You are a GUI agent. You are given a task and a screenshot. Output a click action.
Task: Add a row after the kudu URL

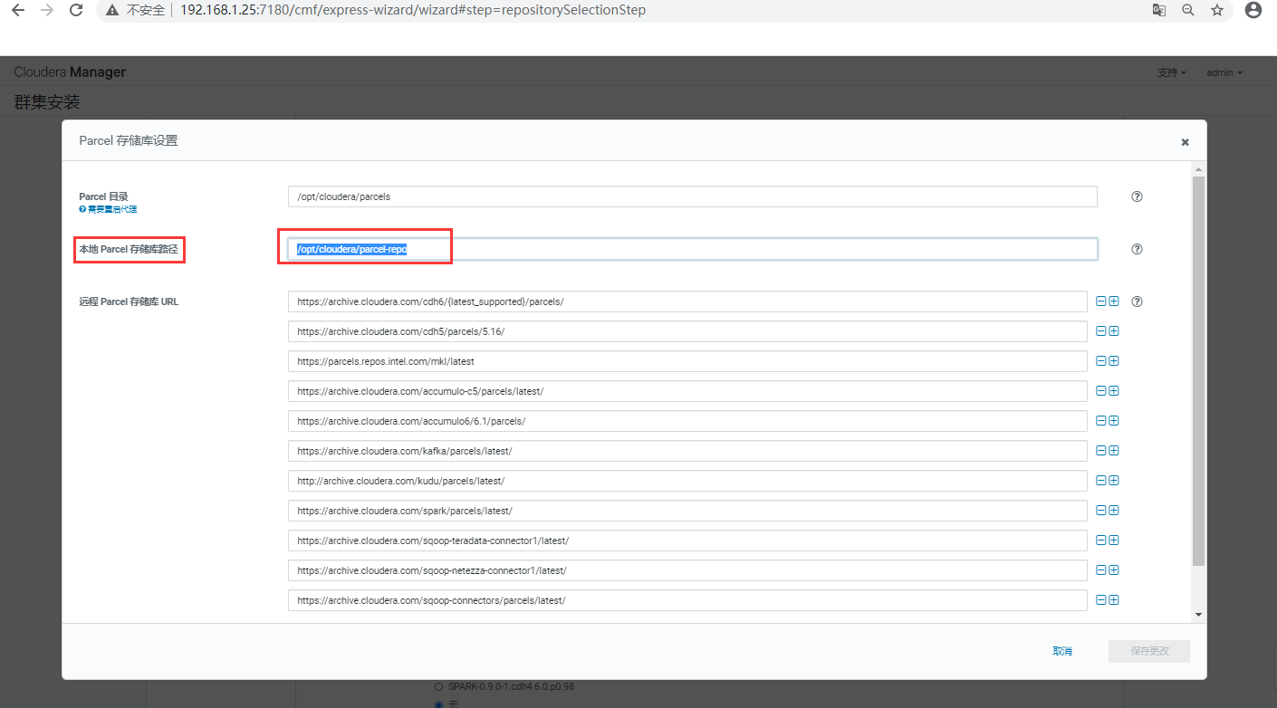(x=1114, y=481)
